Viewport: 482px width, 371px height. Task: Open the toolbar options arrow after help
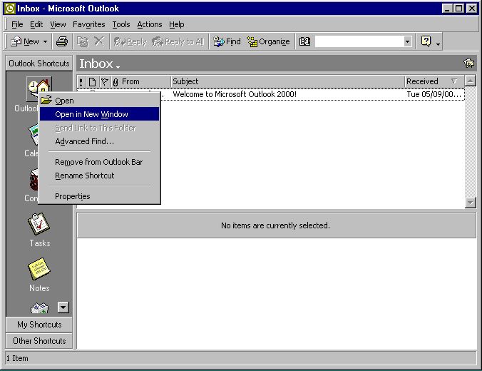click(438, 44)
